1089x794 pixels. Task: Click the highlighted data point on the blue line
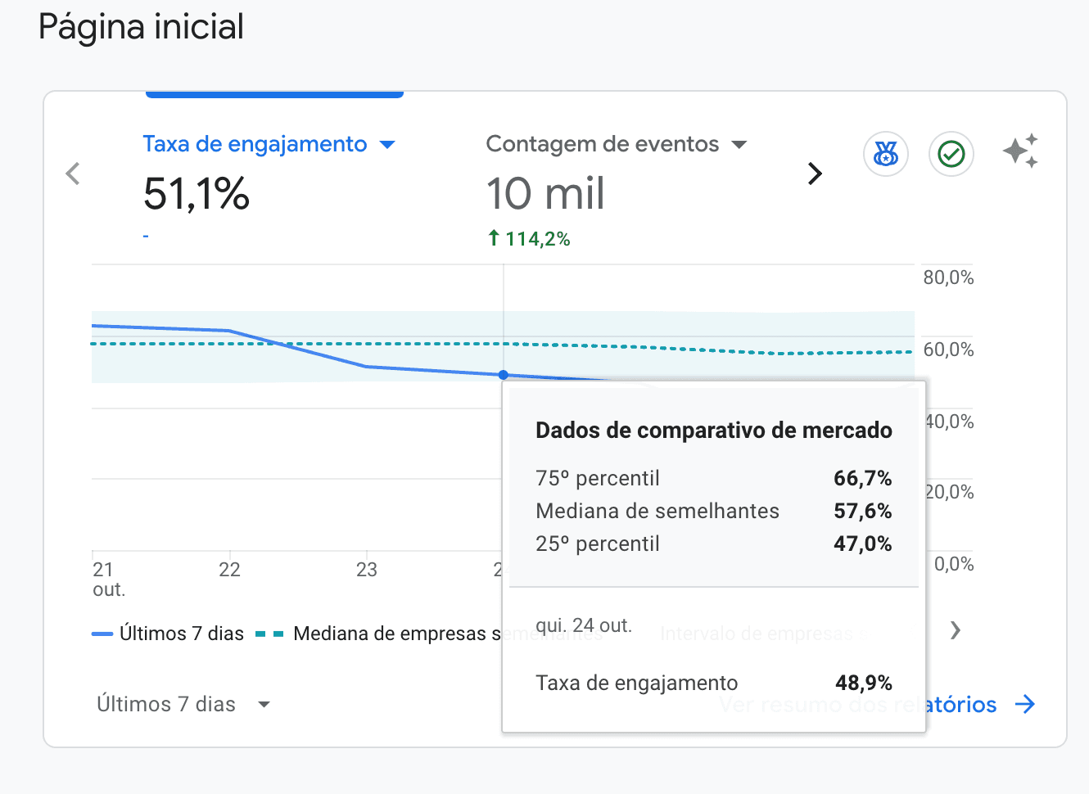click(504, 375)
